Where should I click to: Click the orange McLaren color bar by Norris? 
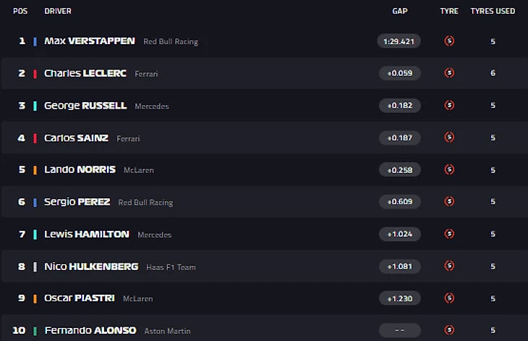coord(35,170)
